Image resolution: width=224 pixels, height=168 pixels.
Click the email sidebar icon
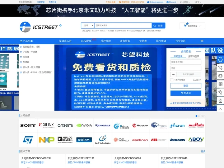tap(220, 76)
